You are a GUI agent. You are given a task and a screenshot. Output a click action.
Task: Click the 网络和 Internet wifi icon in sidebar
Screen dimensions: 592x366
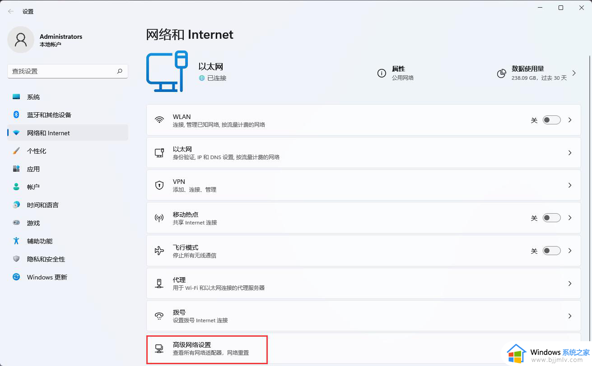16,133
